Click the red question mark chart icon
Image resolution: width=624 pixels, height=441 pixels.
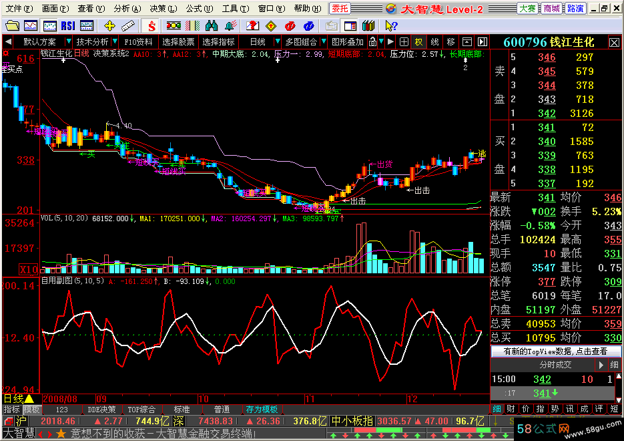tap(252, 26)
